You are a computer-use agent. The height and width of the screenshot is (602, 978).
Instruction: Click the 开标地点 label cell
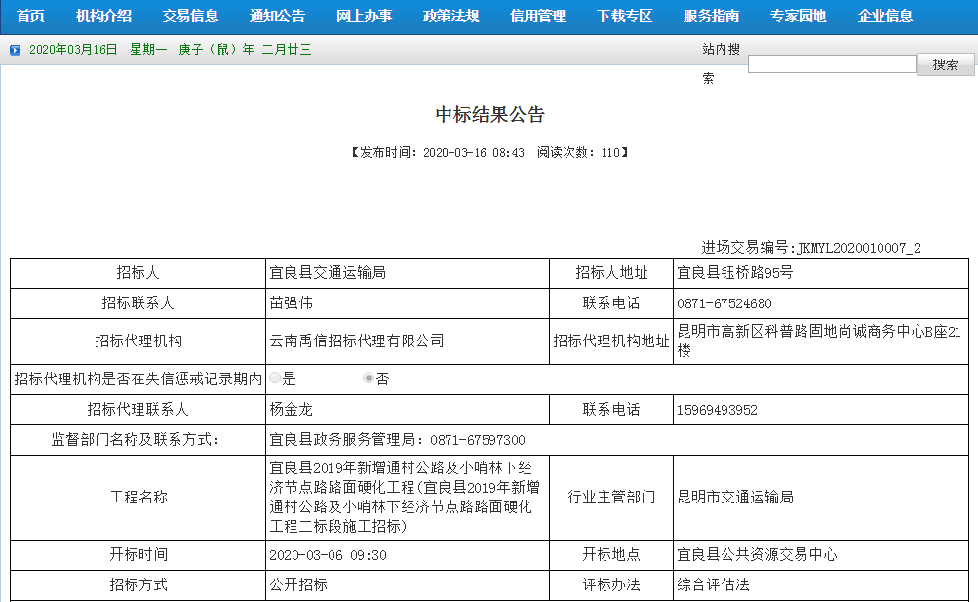tap(611, 554)
